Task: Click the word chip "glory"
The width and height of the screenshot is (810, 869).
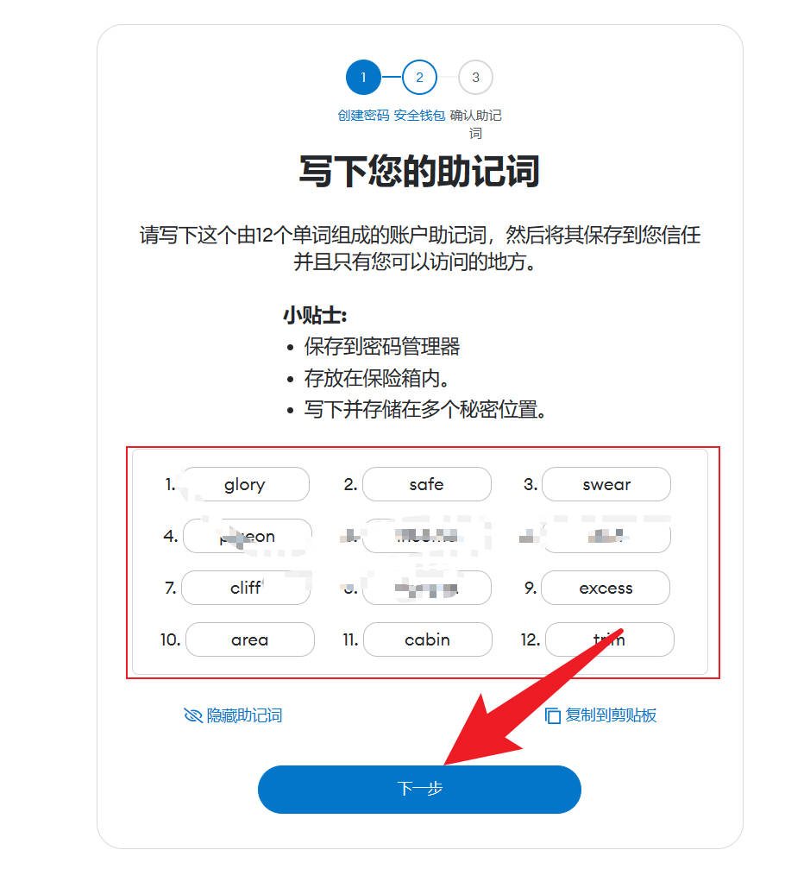Action: click(x=246, y=484)
